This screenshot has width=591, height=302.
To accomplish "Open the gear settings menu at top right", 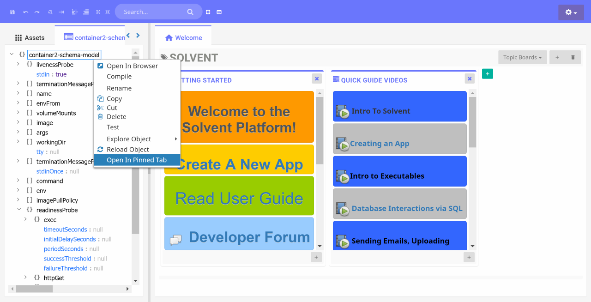I will point(571,12).
